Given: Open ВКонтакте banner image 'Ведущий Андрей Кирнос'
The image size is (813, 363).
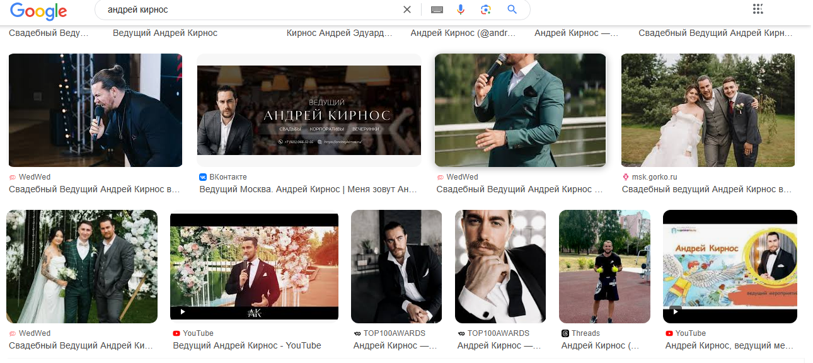Looking at the screenshot, I should [309, 110].
